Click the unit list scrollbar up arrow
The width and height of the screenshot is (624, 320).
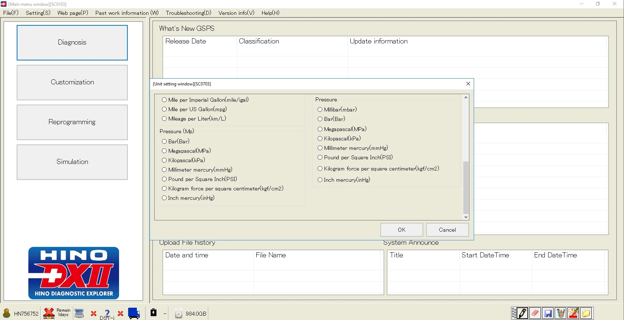click(x=466, y=98)
